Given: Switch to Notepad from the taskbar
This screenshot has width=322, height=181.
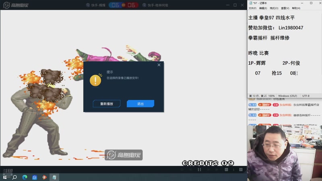Looking at the screenshot, I should tap(54, 177).
